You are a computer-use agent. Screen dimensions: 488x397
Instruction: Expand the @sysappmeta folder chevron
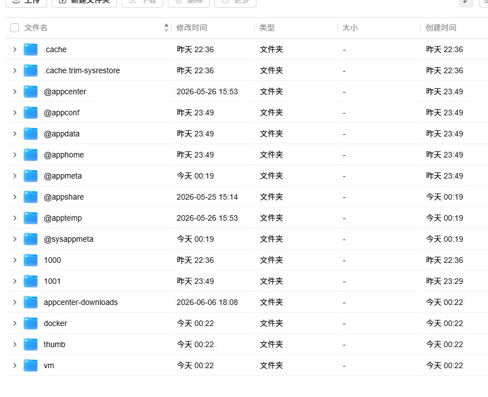pos(14,239)
